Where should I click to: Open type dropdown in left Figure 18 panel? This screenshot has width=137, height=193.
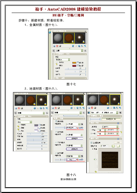click(x=25, y=122)
